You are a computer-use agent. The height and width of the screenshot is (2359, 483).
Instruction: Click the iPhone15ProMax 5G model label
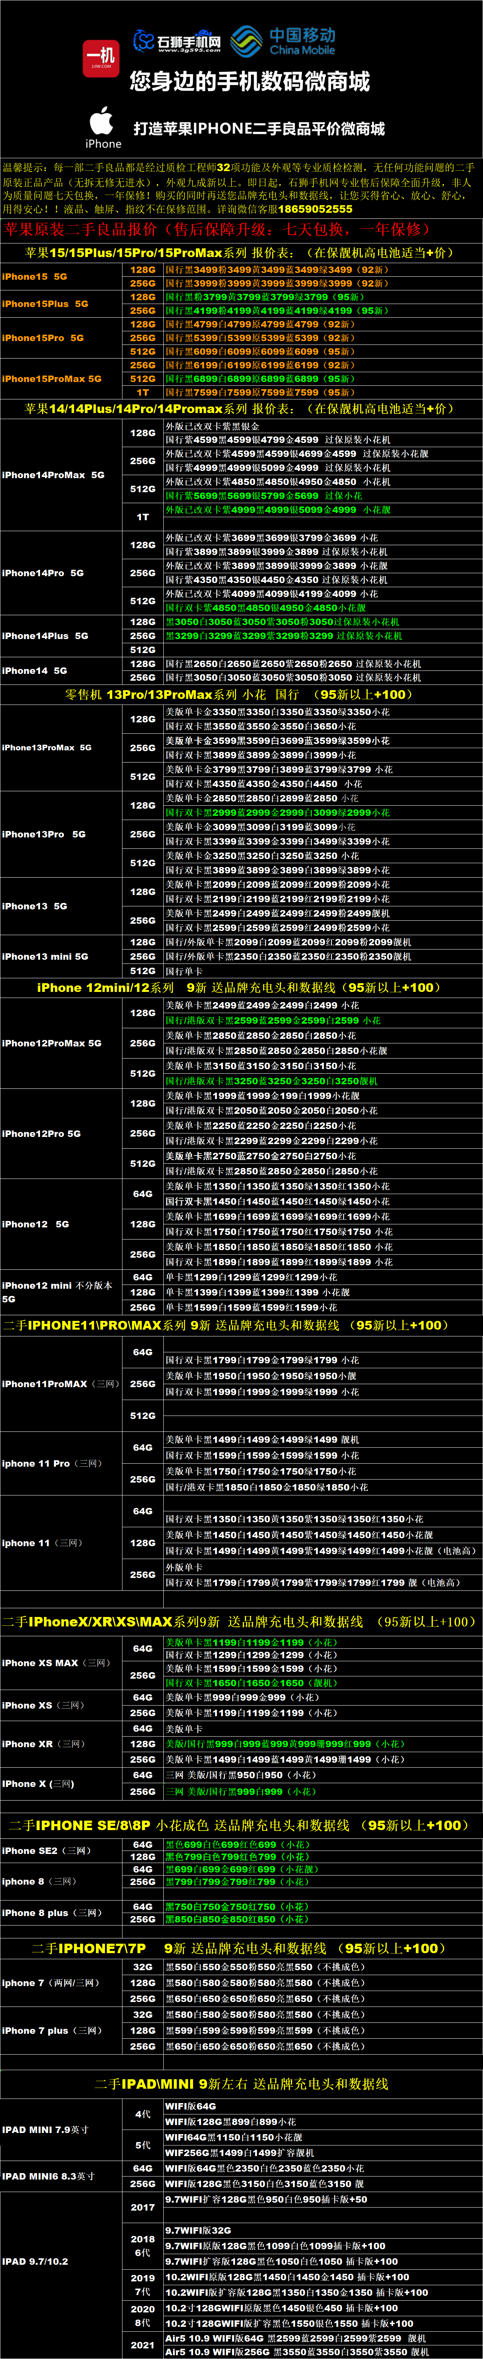[51, 378]
